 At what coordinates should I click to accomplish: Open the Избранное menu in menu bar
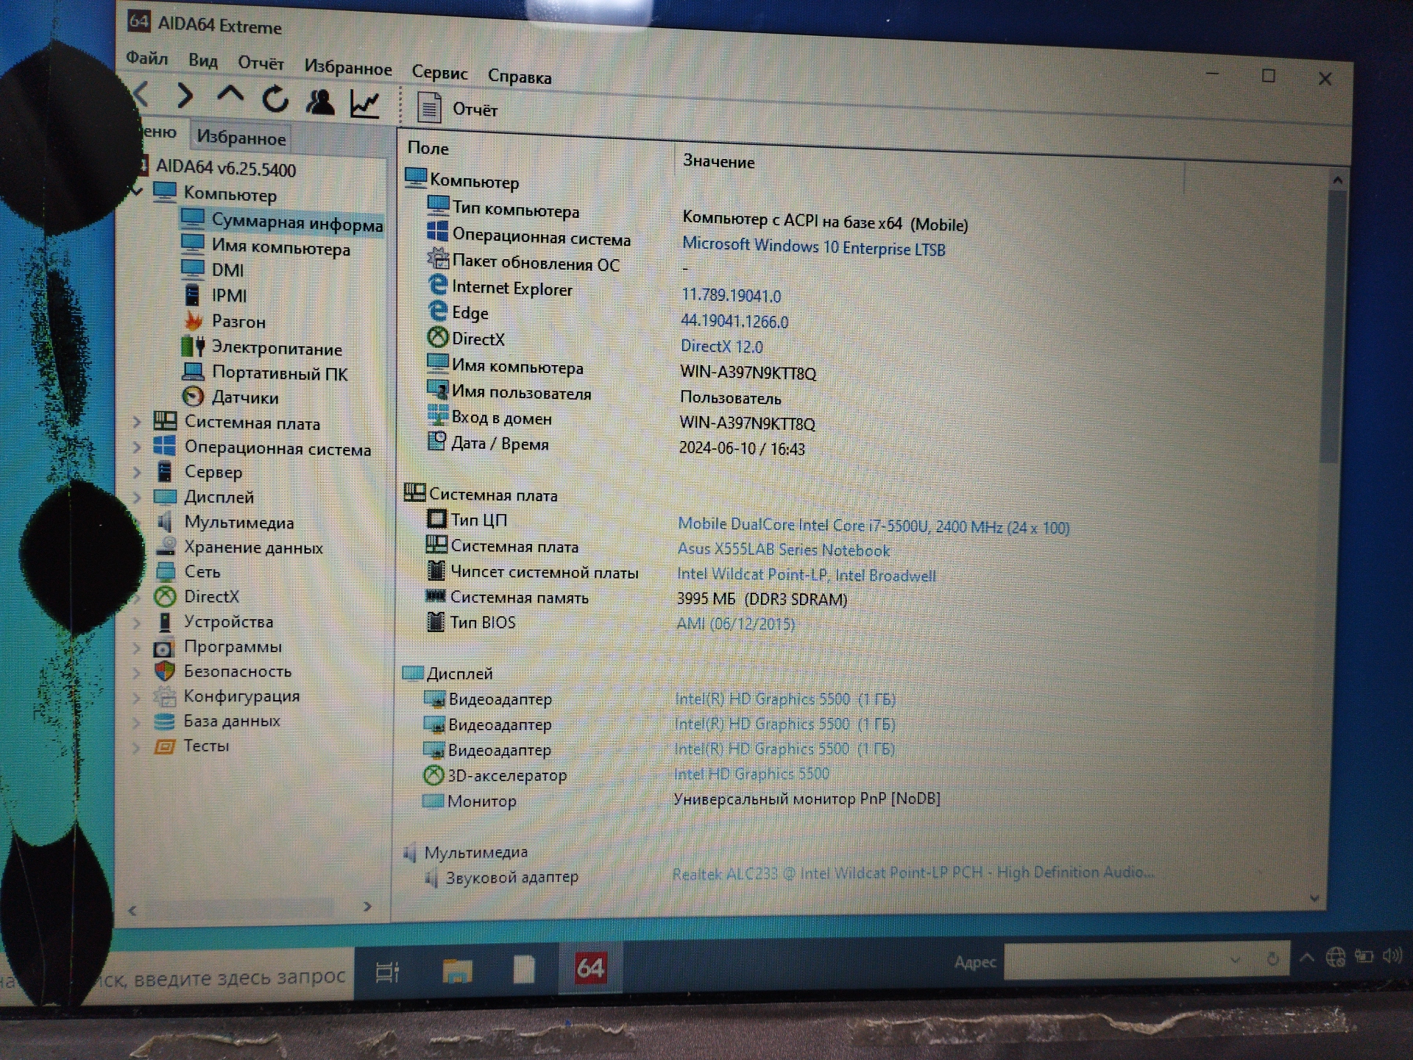[x=348, y=68]
